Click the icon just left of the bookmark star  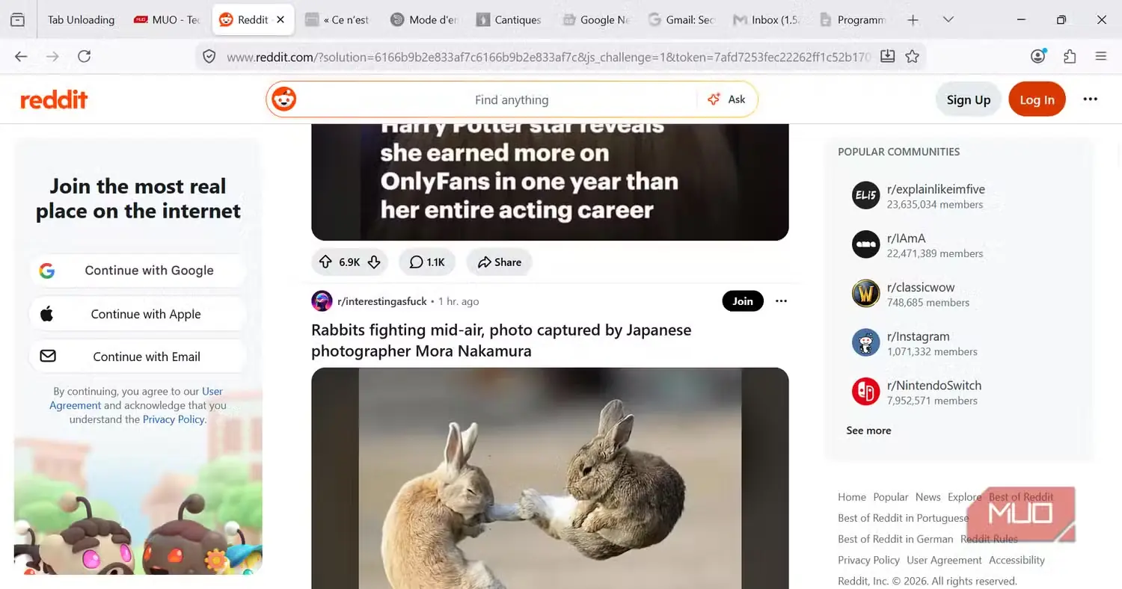pyautogui.click(x=888, y=56)
